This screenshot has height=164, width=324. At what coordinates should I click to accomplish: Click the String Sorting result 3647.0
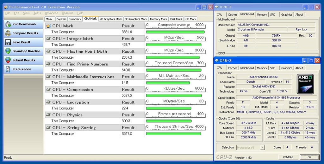[127, 133]
